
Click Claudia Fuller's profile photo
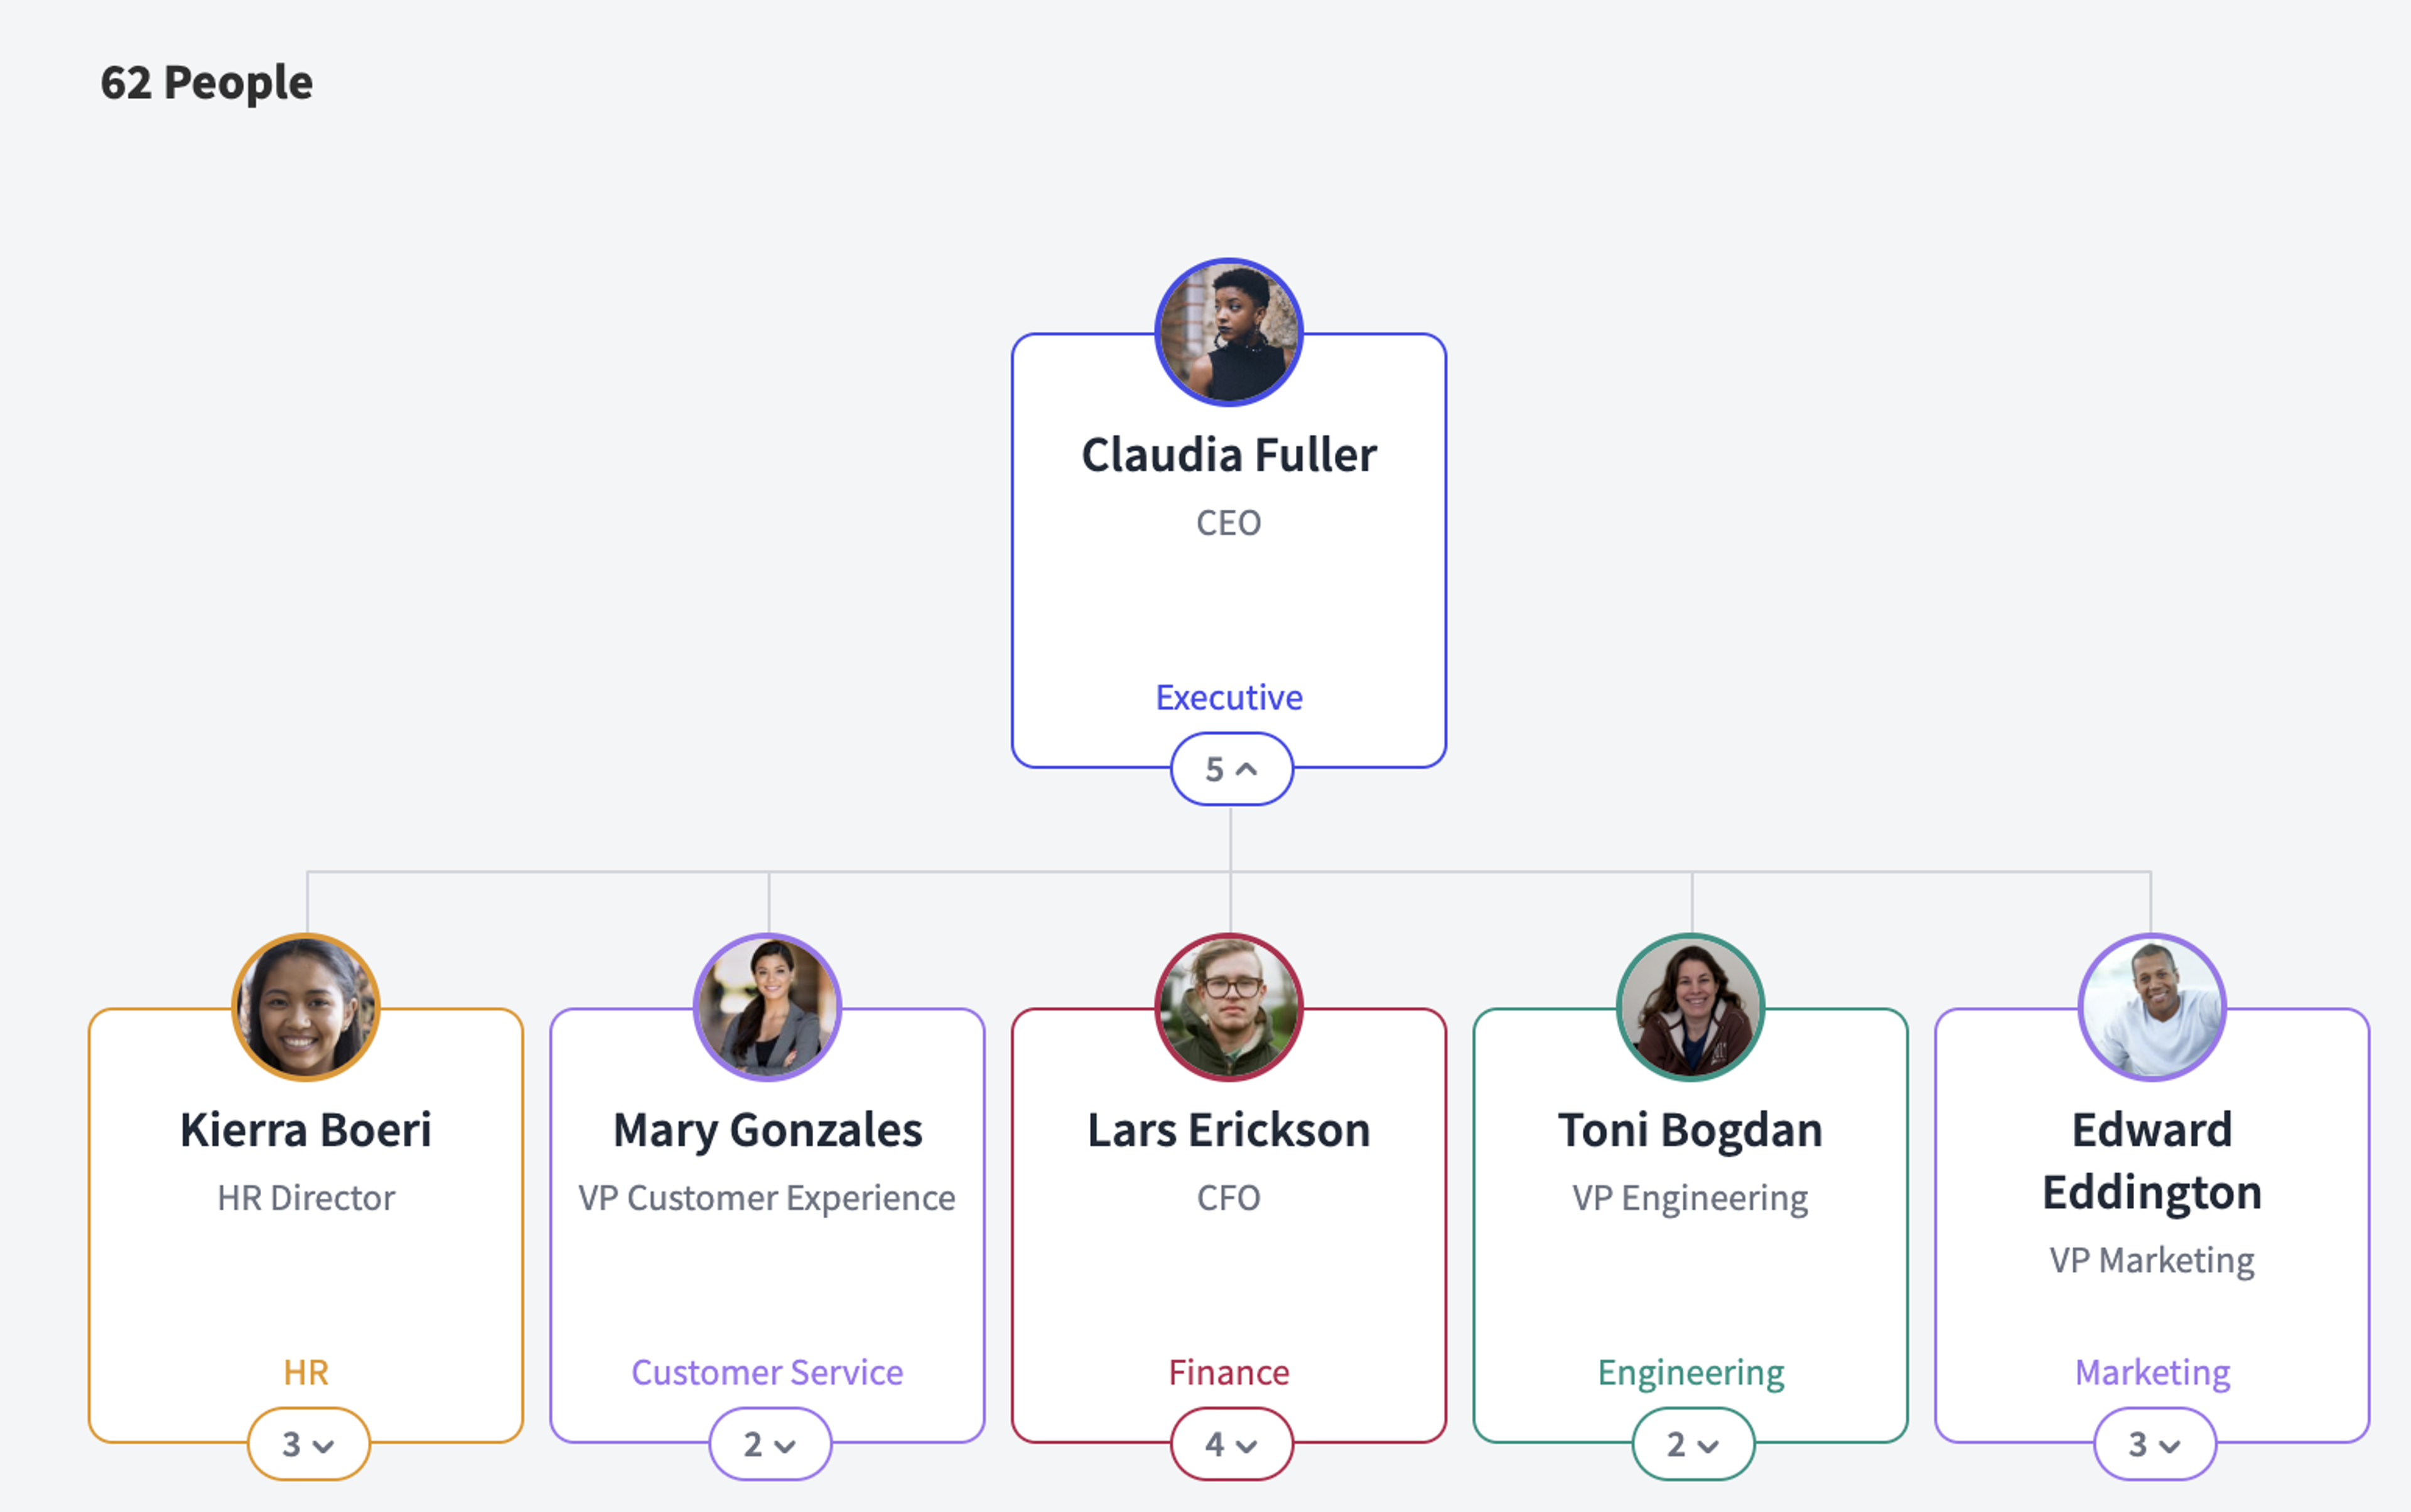click(1229, 332)
